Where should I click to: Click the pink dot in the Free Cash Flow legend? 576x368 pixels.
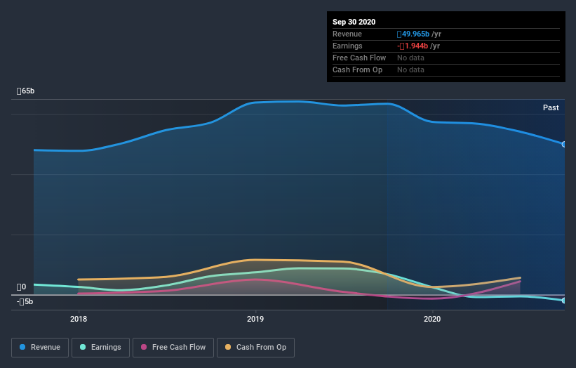tap(144, 347)
